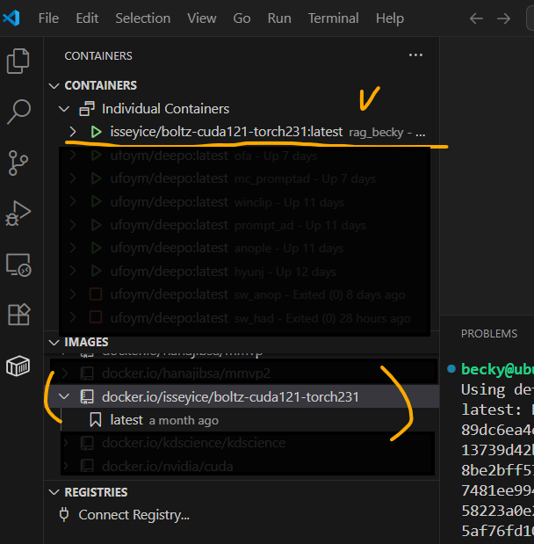Open Extensions view in activity bar
Screen dimensions: 534x544
(18, 315)
